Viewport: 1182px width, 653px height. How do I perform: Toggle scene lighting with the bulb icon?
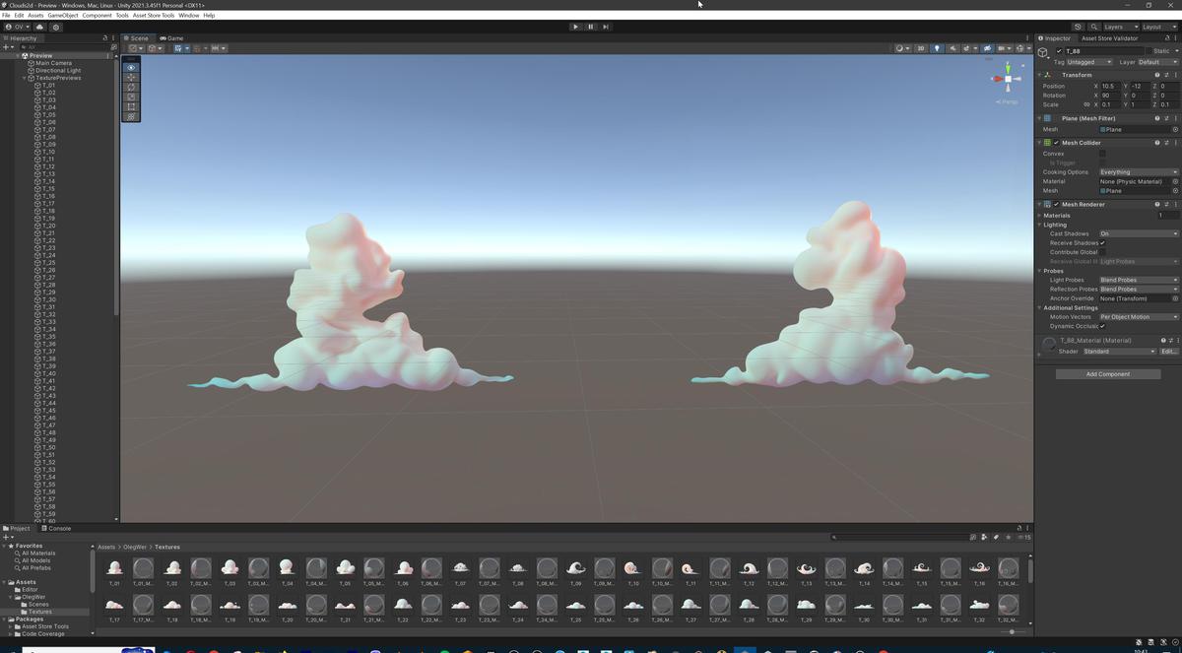point(937,48)
